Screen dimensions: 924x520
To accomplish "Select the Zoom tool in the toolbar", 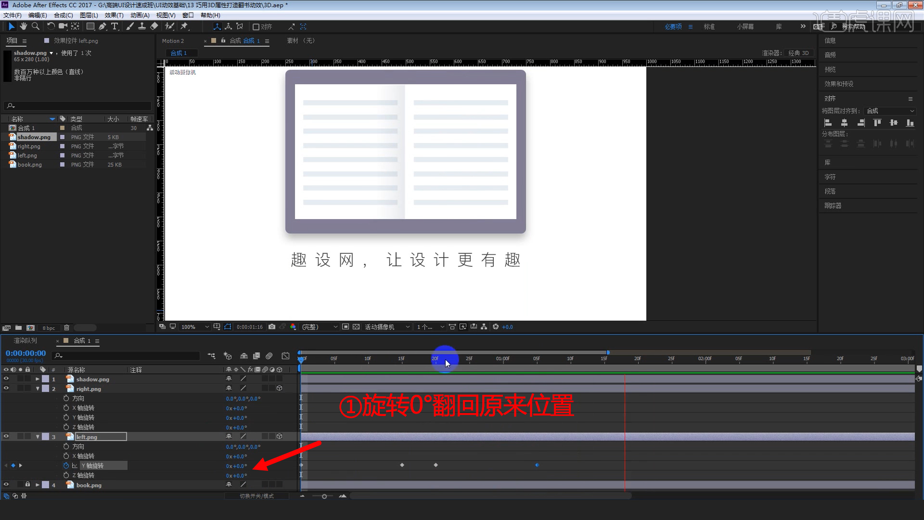I will tap(36, 26).
